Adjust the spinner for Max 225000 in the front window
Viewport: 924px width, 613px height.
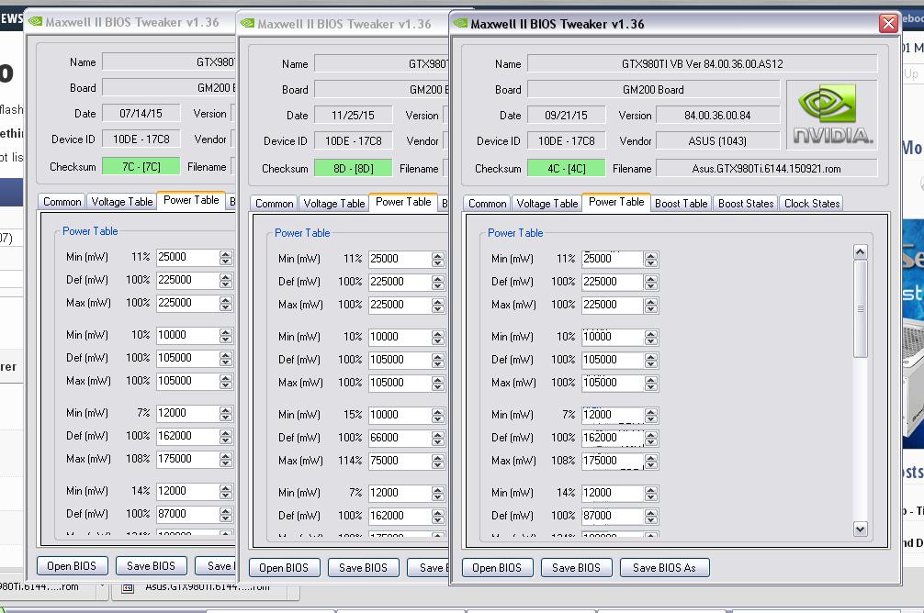tap(650, 305)
